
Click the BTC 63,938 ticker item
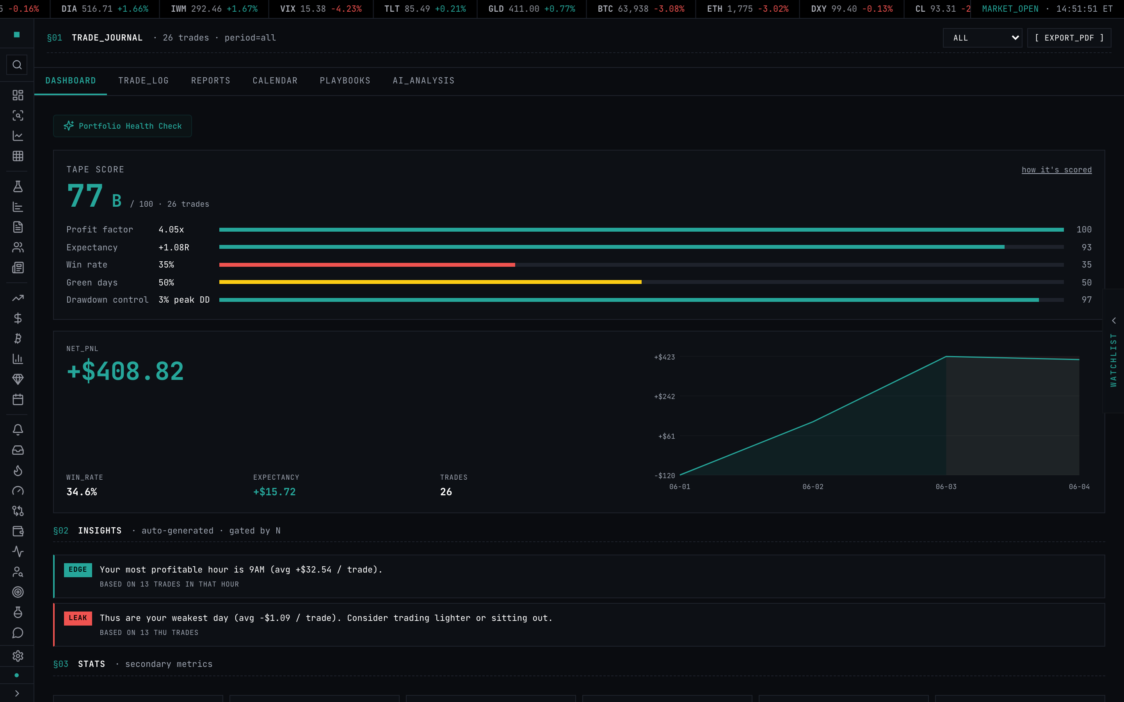tap(641, 9)
